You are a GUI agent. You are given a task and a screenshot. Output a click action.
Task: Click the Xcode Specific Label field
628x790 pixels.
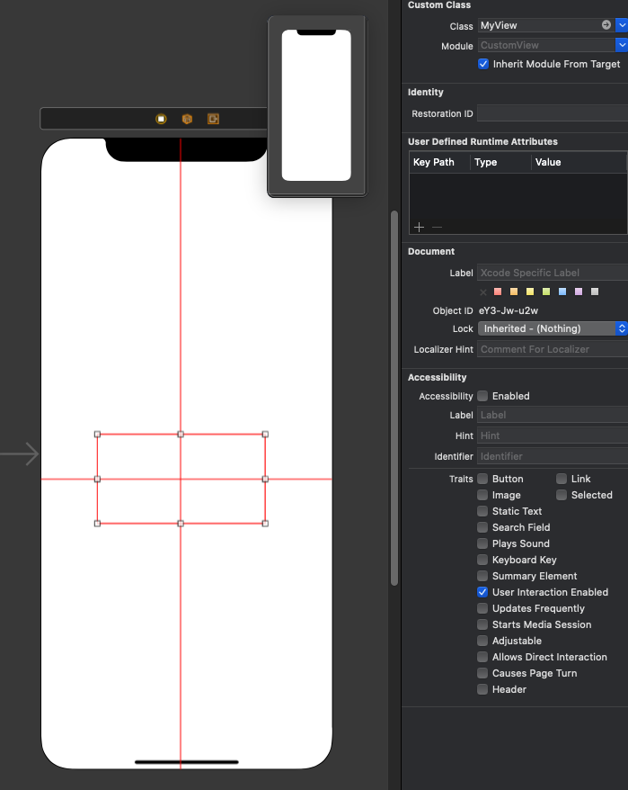pyautogui.click(x=553, y=273)
